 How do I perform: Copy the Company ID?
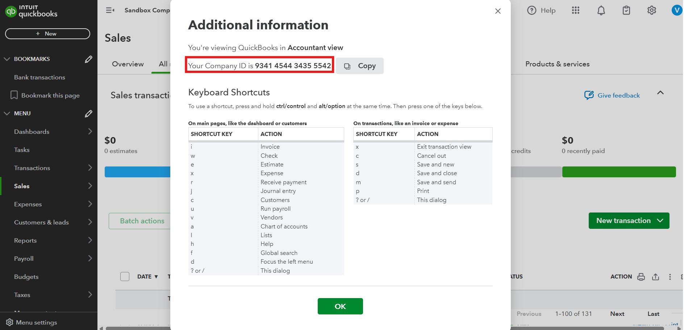click(x=359, y=66)
